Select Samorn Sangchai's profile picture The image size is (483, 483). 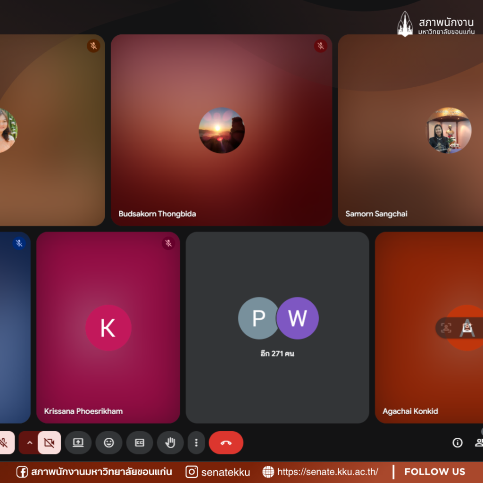click(x=449, y=130)
